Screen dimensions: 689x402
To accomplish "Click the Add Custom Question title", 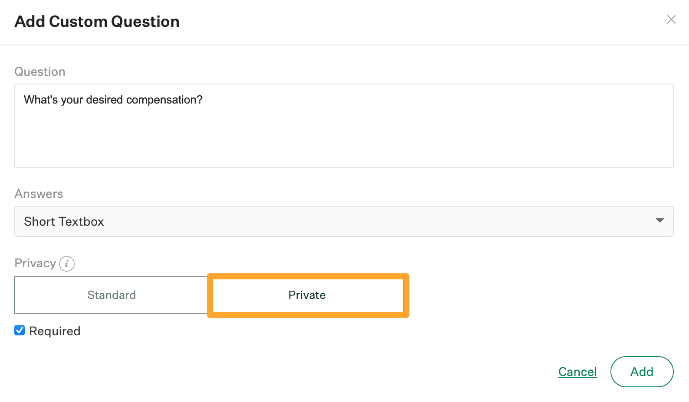I will point(97,22).
